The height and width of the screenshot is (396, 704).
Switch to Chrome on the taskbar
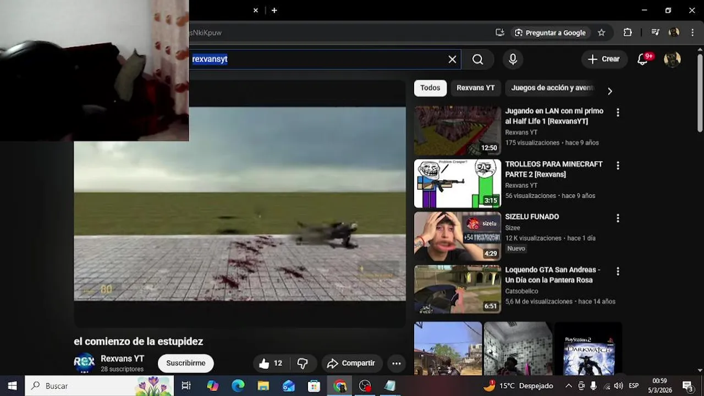coord(340,386)
